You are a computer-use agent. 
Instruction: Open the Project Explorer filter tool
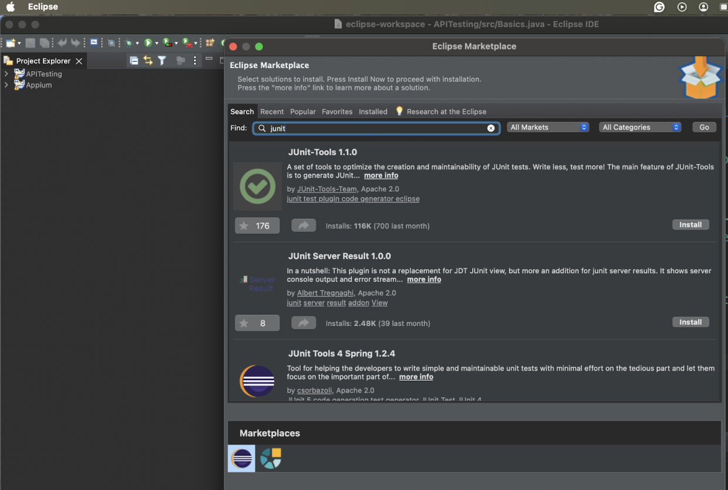coord(162,61)
